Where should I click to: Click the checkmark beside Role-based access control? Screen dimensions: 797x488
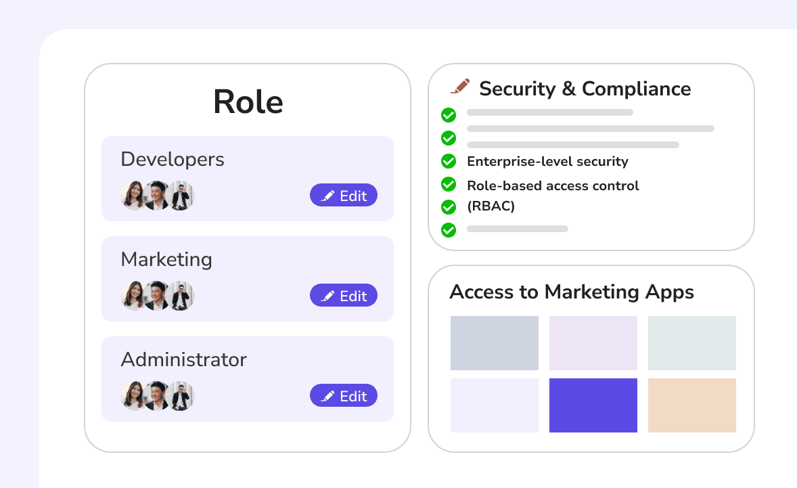point(448,184)
